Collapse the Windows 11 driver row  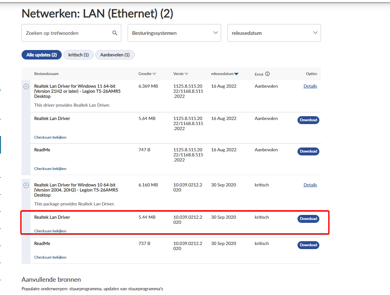pos(26,86)
